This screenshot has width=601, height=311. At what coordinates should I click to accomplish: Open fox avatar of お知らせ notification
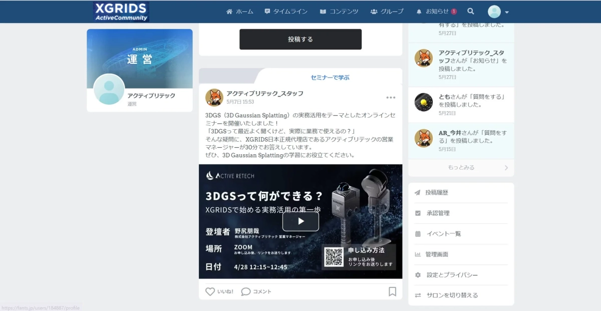click(x=424, y=58)
